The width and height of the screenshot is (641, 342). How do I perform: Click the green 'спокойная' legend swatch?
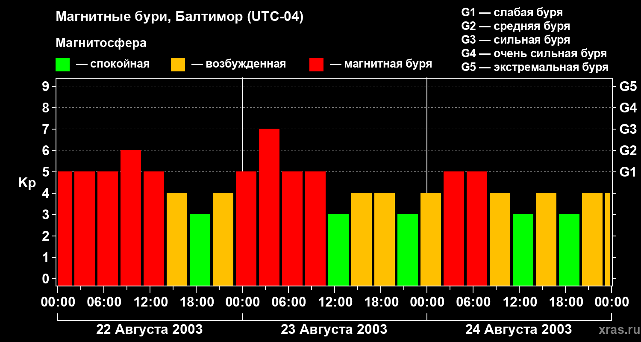click(62, 65)
